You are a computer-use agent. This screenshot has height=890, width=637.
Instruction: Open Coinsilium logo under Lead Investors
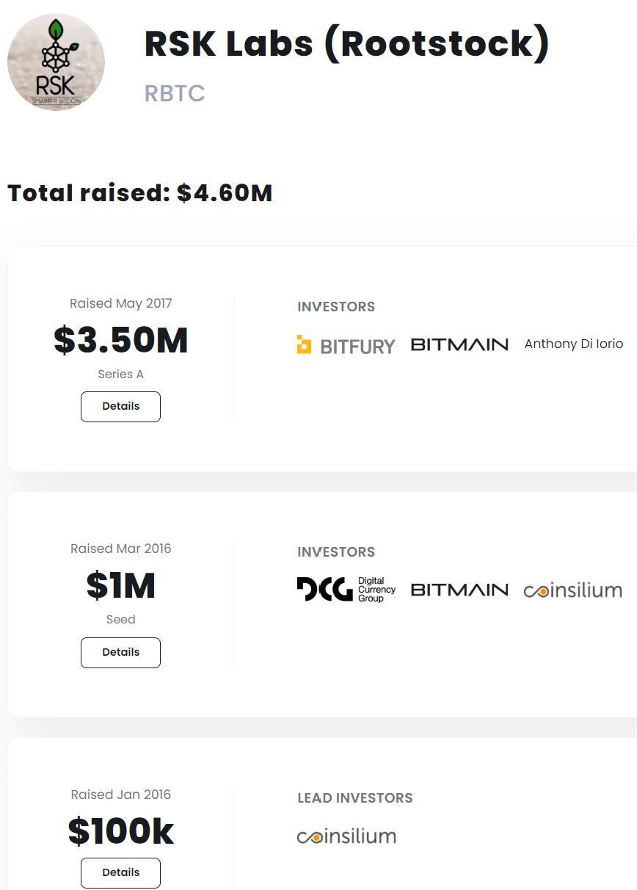click(x=346, y=836)
